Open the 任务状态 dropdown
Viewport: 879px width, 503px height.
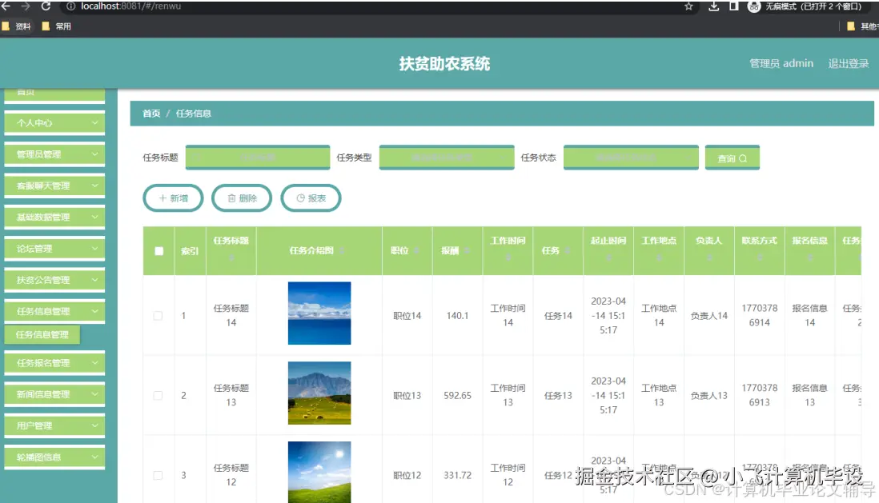(x=631, y=158)
